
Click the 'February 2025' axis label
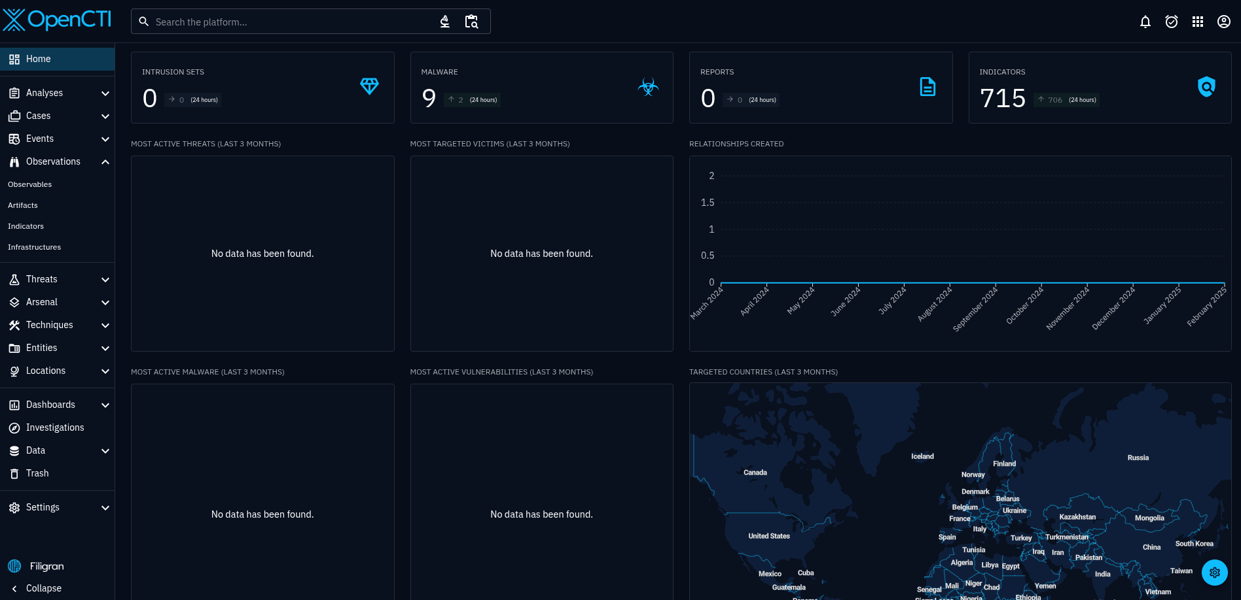tap(1207, 306)
